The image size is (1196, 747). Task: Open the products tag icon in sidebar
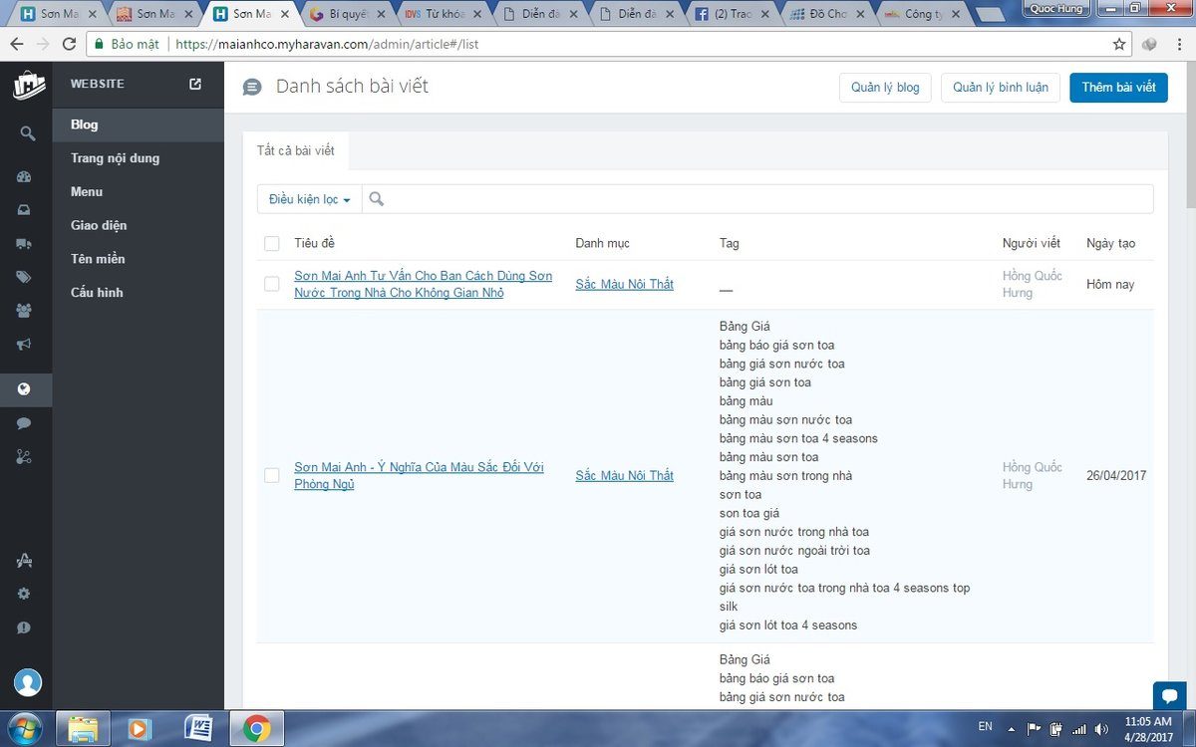coord(25,277)
